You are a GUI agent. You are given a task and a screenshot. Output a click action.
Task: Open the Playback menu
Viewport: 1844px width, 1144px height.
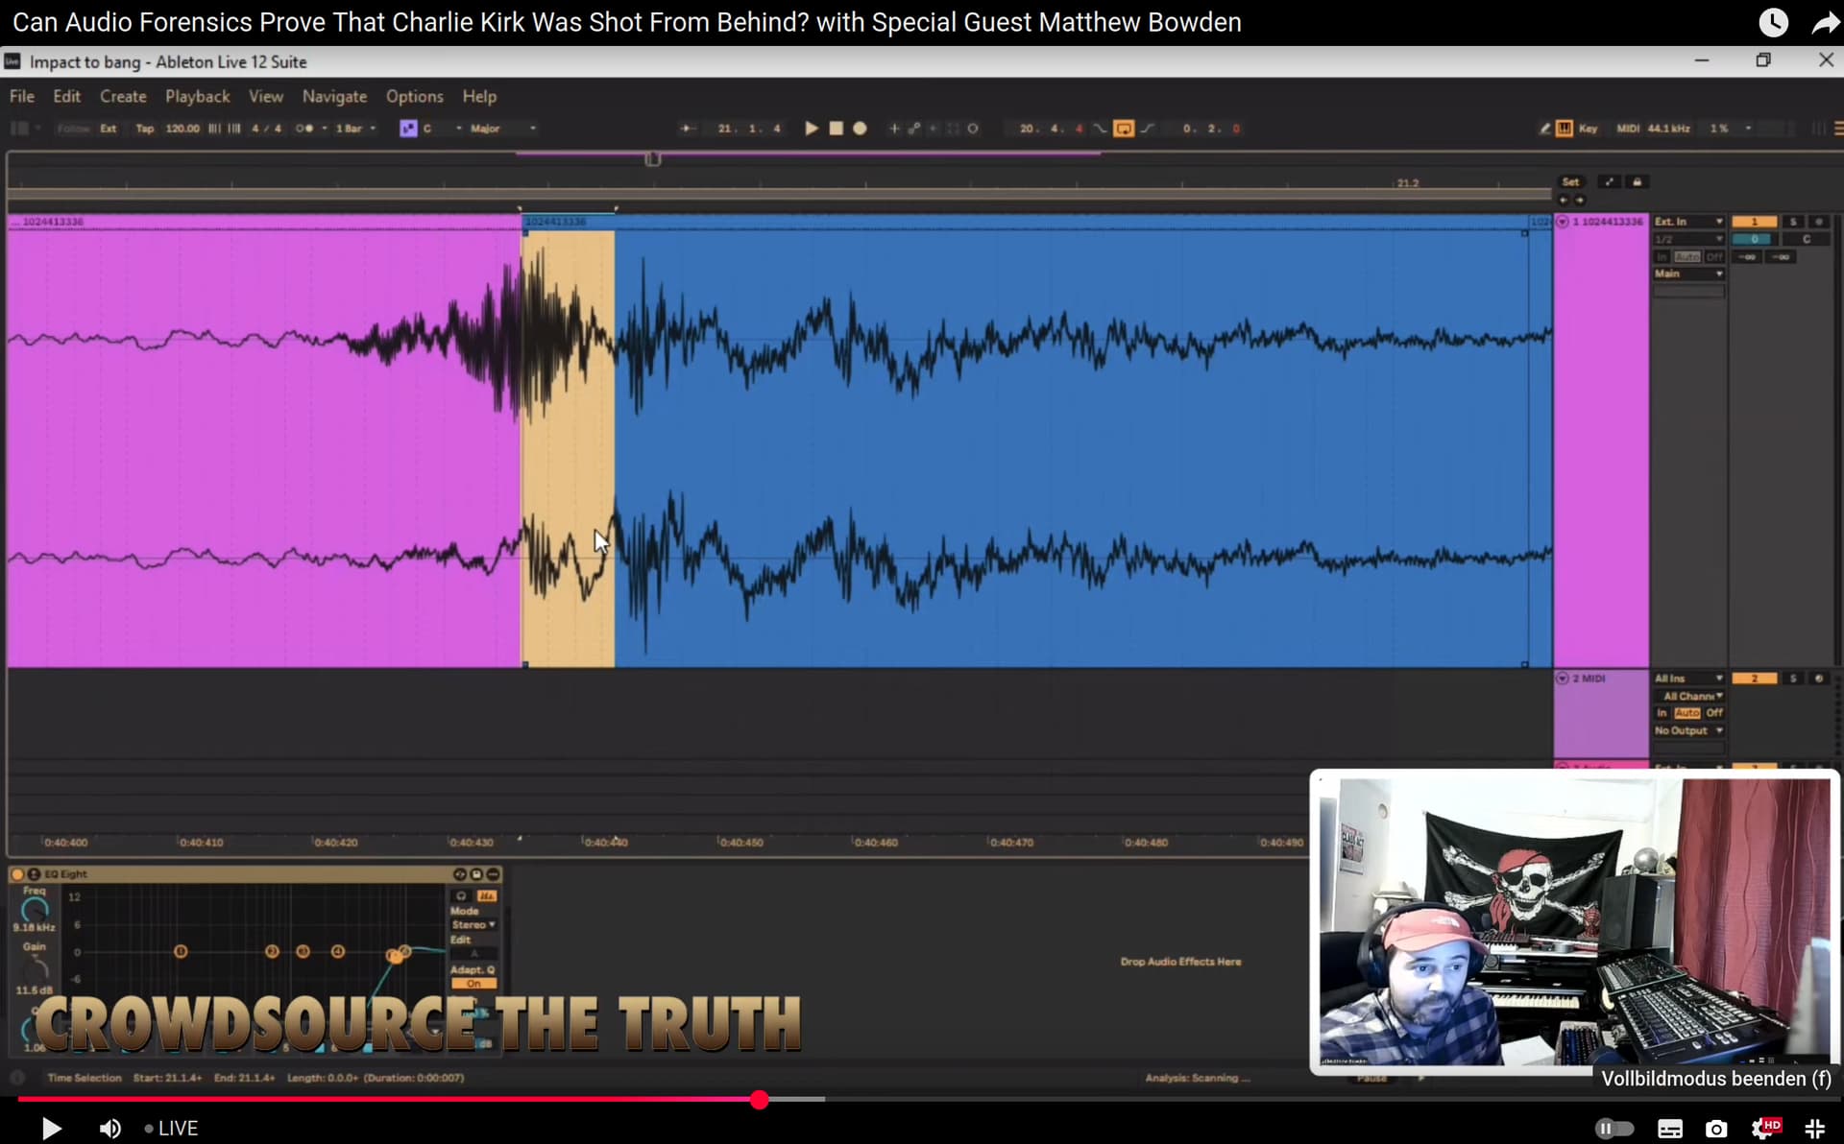pos(197,96)
